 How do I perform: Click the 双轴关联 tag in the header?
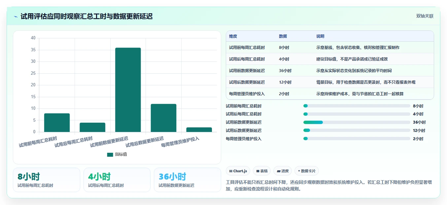[x=425, y=16]
